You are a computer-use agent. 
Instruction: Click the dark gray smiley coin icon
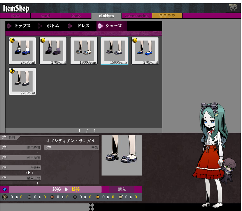tap(29, 197)
